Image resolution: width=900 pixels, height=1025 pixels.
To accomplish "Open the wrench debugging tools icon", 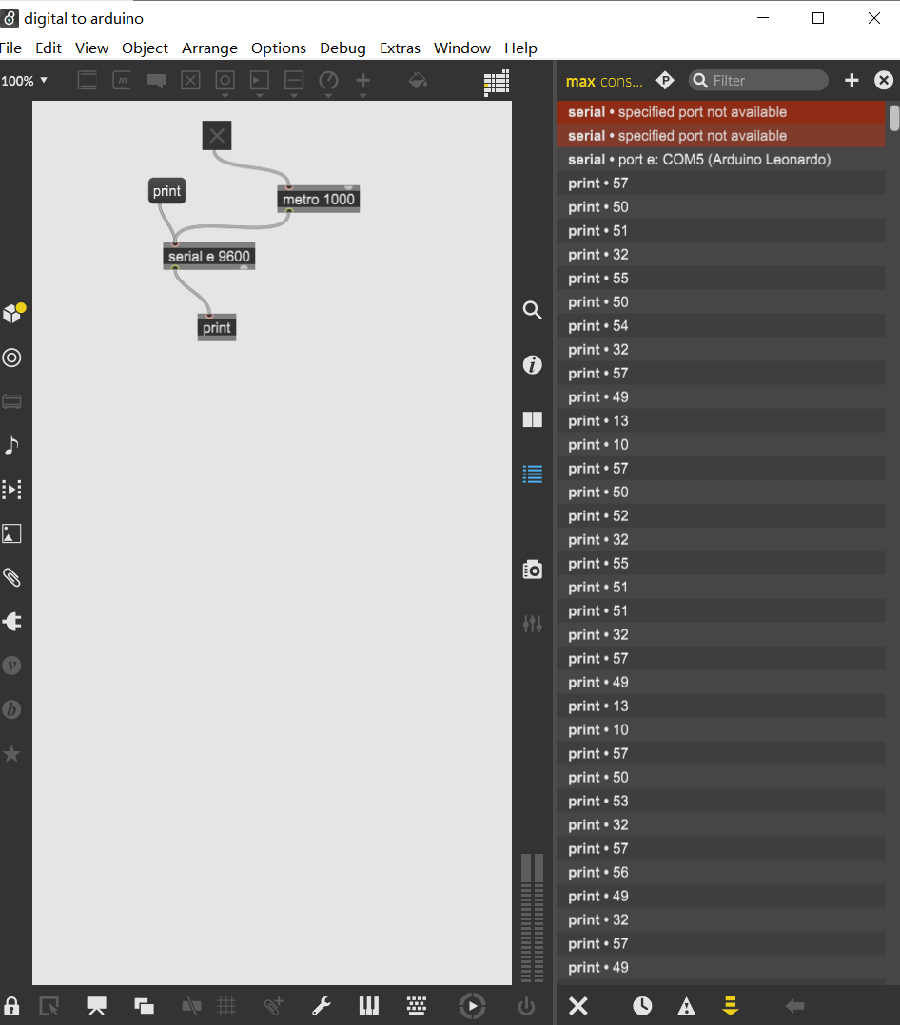I will 322,1006.
